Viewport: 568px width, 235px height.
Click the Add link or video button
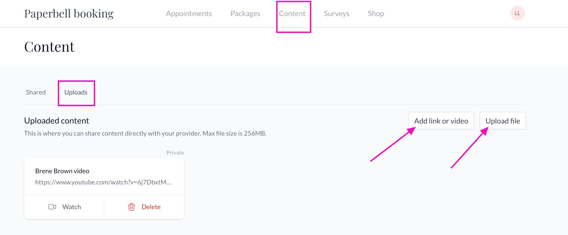[x=441, y=121]
